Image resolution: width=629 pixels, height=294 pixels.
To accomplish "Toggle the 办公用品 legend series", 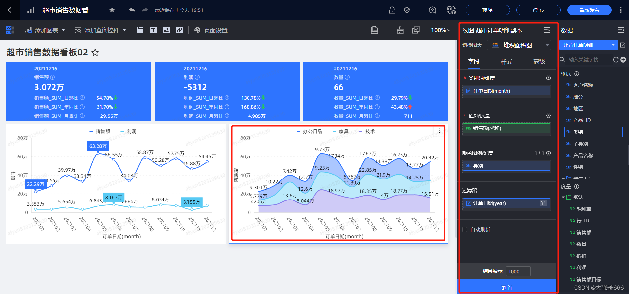I will 309,131.
